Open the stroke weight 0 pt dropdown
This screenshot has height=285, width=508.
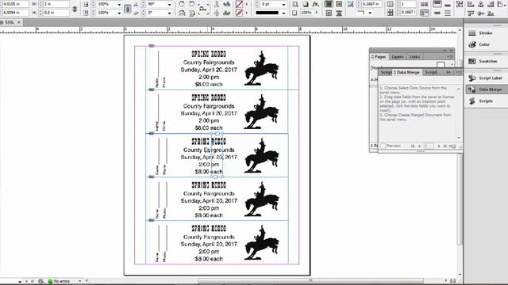click(x=284, y=5)
